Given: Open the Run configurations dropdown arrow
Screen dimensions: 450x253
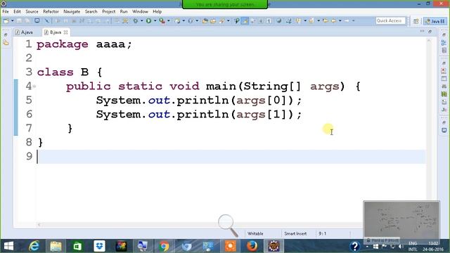Looking at the screenshot, I should click(x=155, y=21).
